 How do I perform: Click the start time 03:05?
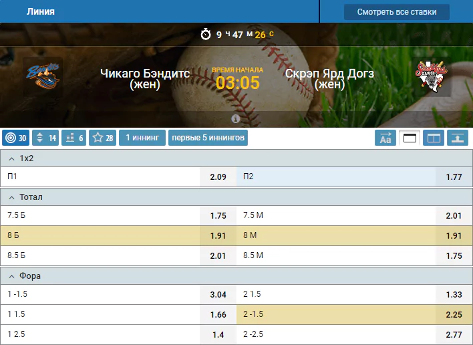point(237,83)
